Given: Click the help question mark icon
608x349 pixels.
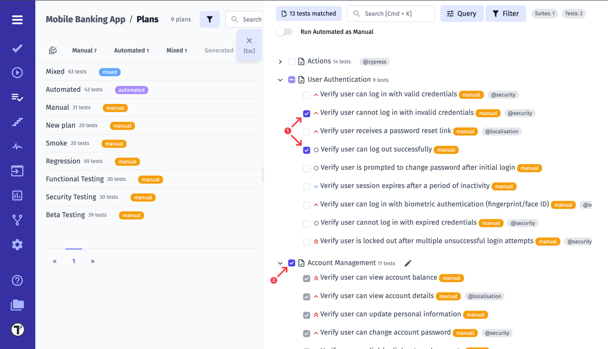Looking at the screenshot, I should point(17,281).
